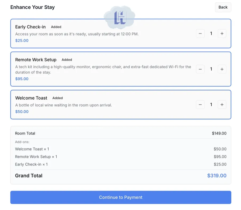The width and height of the screenshot is (241, 210).
Task: Click the Early Check-in Added badge
Action: (x=56, y=27)
